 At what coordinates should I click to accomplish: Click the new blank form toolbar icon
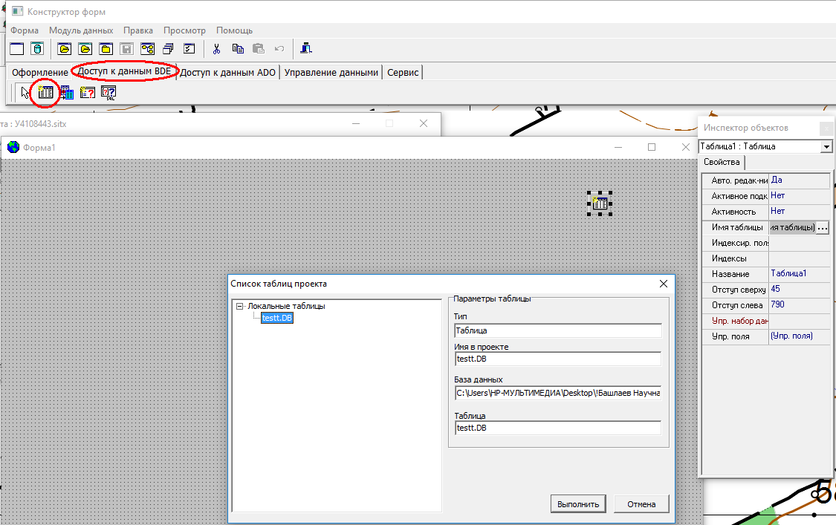(17, 49)
